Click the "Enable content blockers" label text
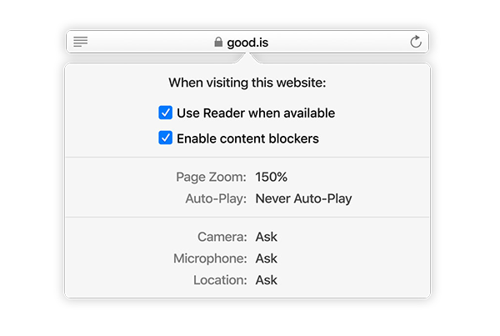The image size is (500, 336). (x=247, y=138)
